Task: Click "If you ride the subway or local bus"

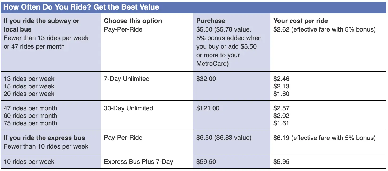Action: (x=41, y=25)
